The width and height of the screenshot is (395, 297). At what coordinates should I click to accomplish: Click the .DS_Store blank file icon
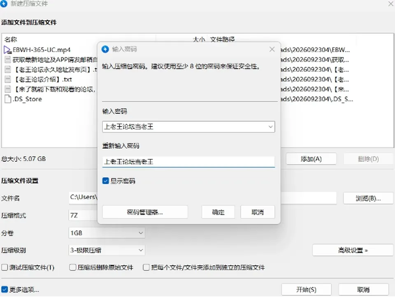[8, 99]
